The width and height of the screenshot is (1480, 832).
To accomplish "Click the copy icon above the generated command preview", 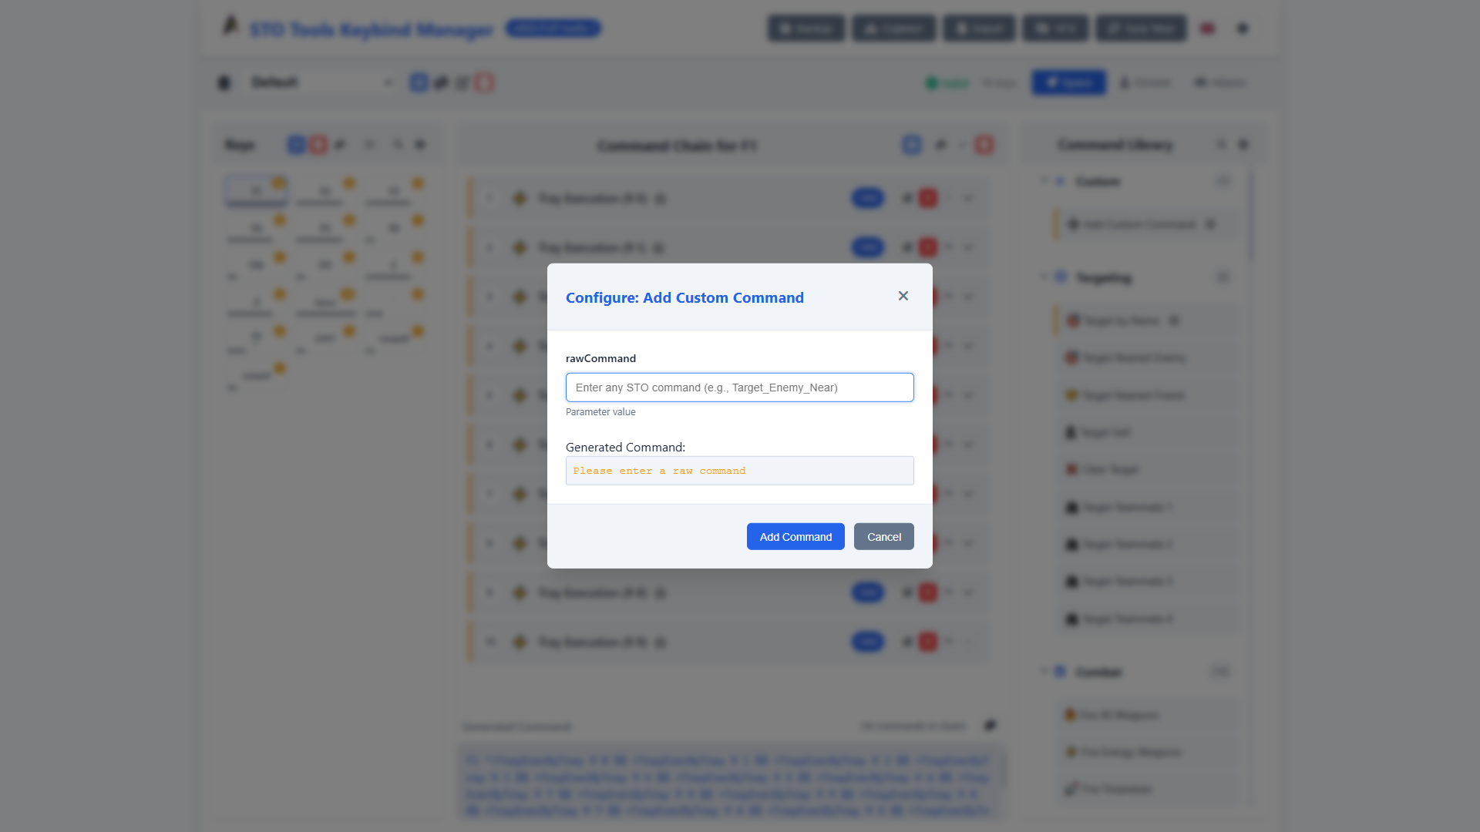I will click(990, 726).
